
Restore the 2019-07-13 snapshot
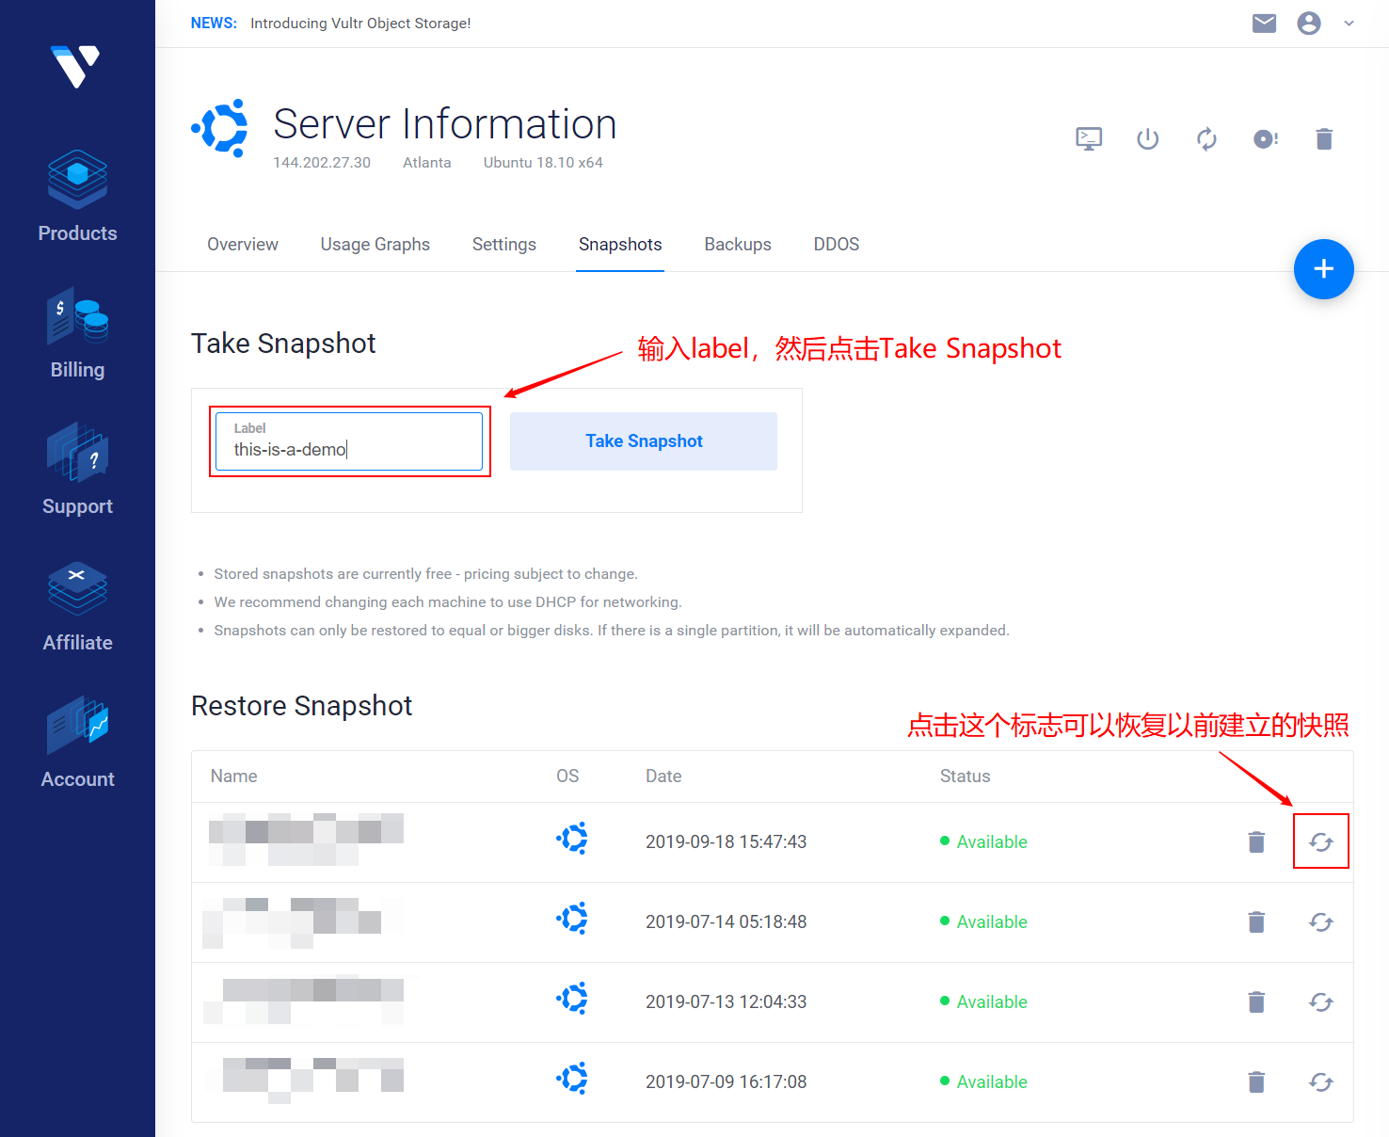coord(1320,1002)
